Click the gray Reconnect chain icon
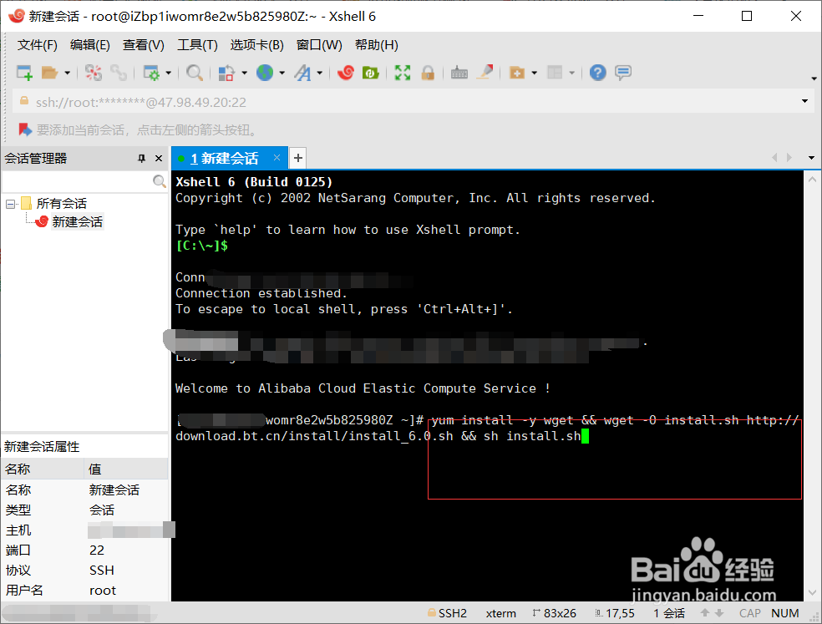 pos(119,73)
